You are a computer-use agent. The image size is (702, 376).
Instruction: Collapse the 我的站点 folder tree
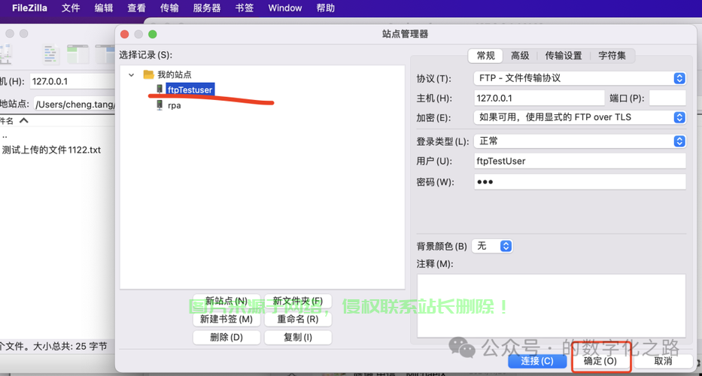coord(131,74)
